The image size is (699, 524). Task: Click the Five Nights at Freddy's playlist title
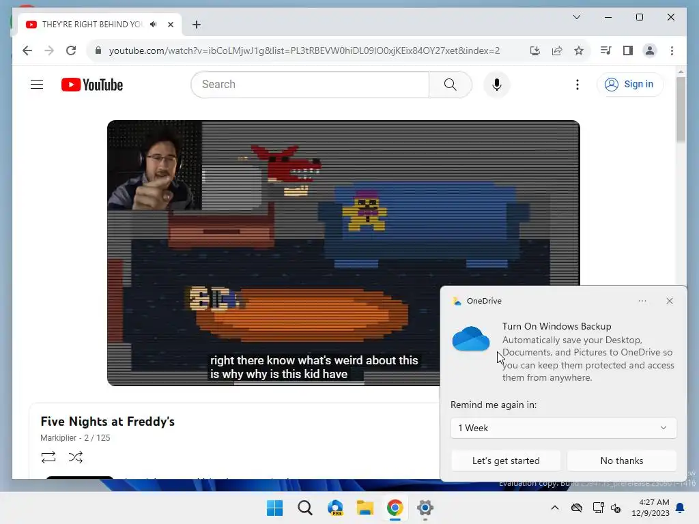pos(107,421)
